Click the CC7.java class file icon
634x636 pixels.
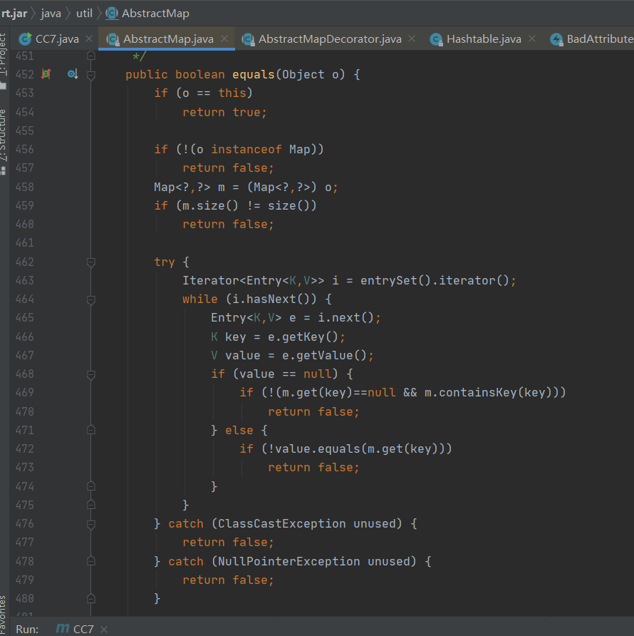(x=25, y=39)
